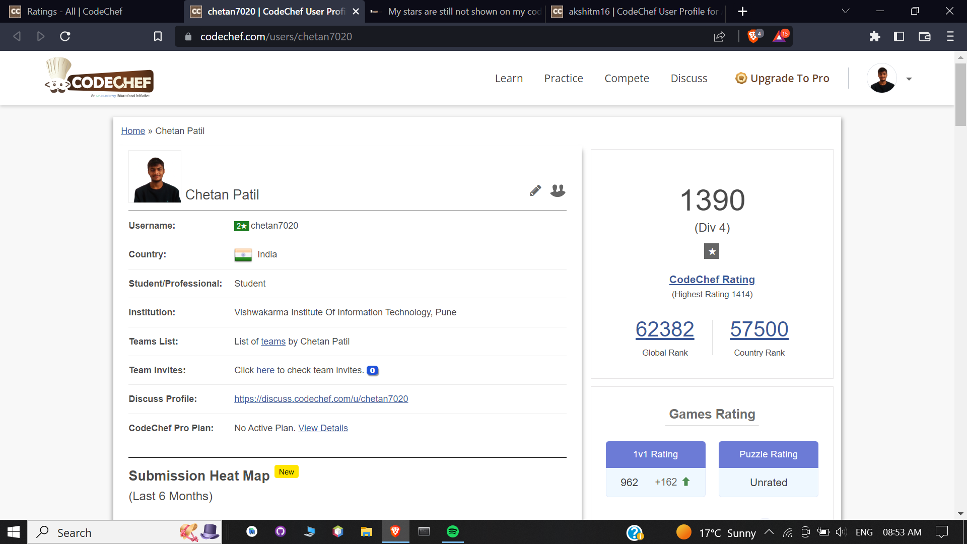This screenshot has width=967, height=544.
Task: Open the discuss.codechef.com profile link
Action: [x=321, y=399]
